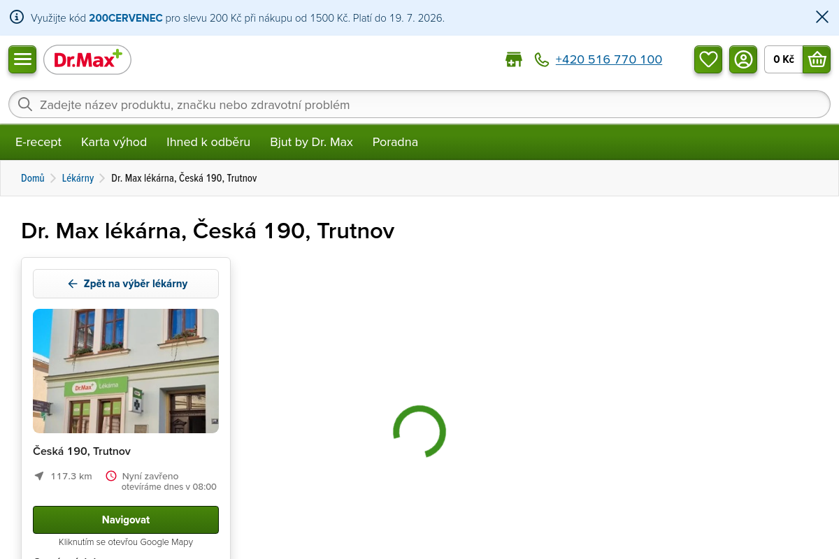Go to Poradna section

395,142
